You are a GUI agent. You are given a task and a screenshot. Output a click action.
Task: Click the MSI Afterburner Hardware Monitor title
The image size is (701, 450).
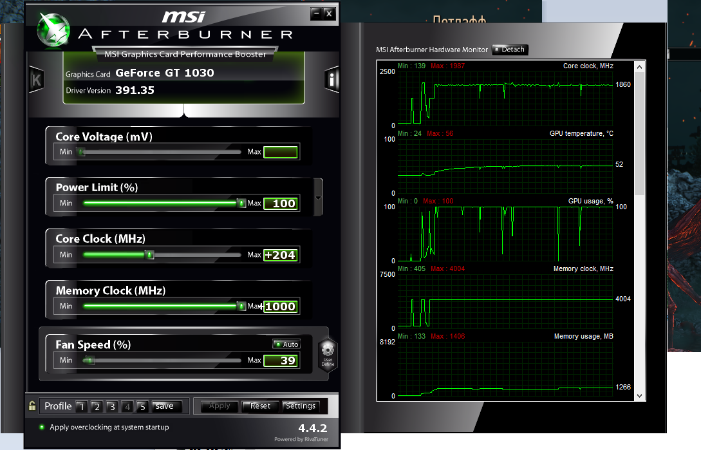(x=431, y=50)
